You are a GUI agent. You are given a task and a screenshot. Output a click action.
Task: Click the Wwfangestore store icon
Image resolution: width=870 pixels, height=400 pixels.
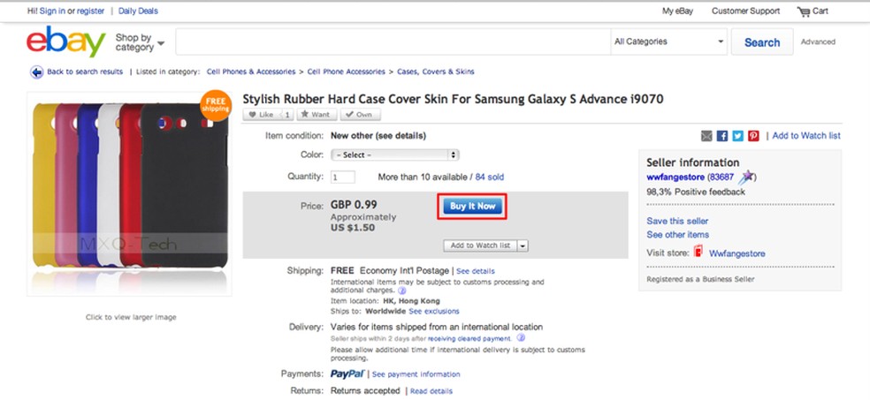pyautogui.click(x=698, y=253)
